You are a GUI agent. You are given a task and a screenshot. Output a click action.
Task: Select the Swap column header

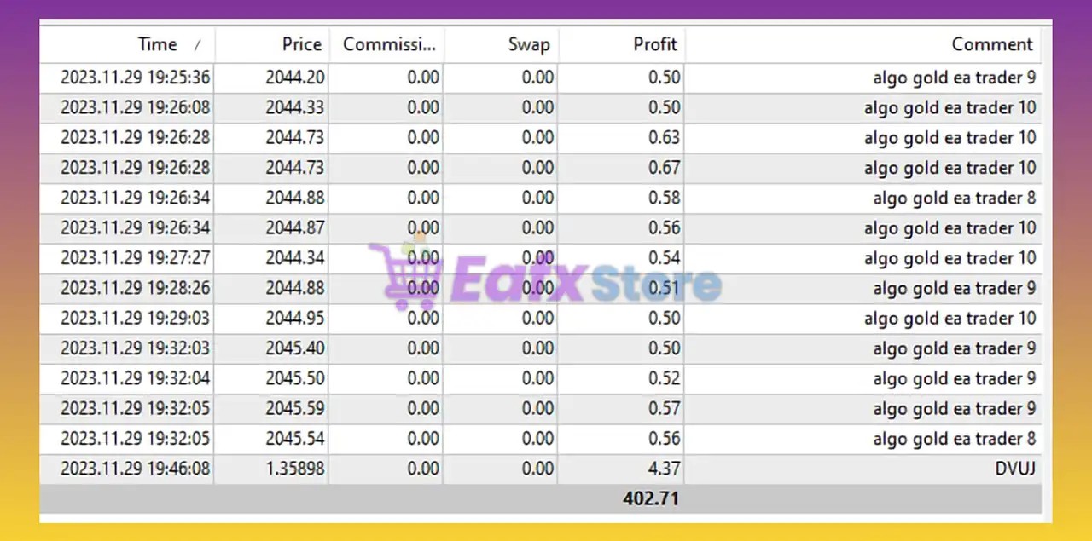[529, 44]
